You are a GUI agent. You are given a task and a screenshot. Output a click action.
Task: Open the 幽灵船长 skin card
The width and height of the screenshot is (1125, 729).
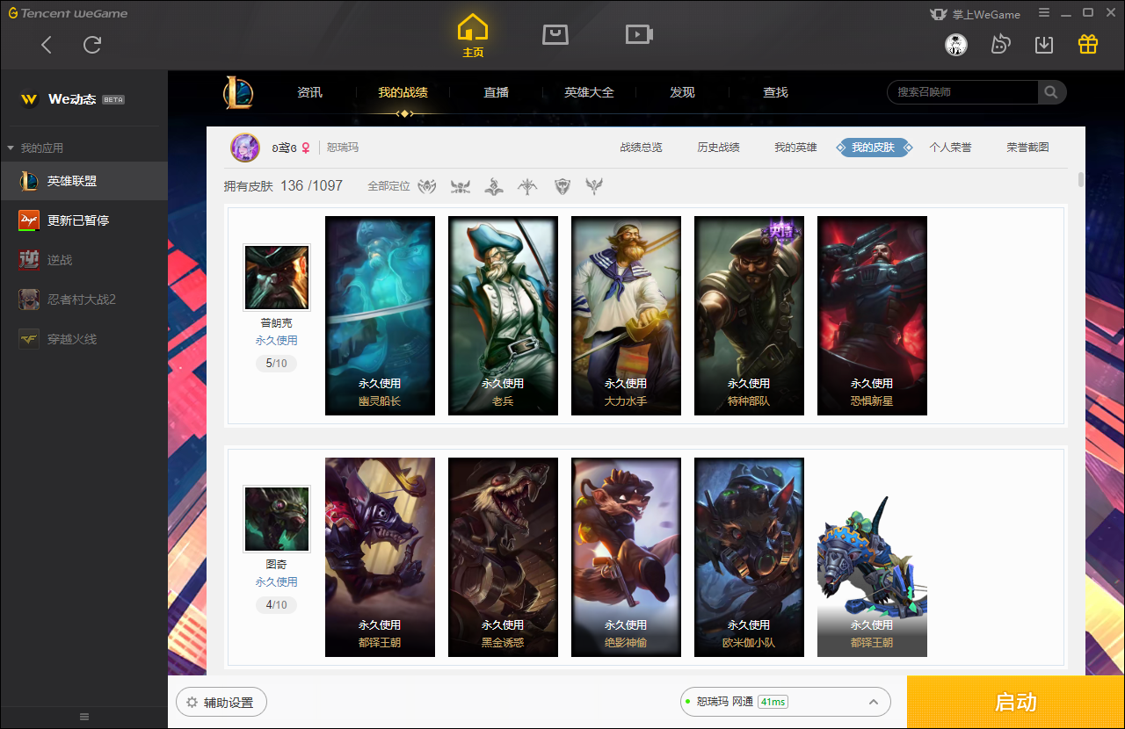pos(380,315)
